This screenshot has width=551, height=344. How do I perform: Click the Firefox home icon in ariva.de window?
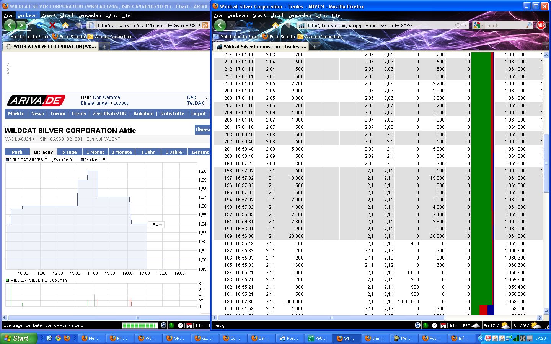click(66, 25)
